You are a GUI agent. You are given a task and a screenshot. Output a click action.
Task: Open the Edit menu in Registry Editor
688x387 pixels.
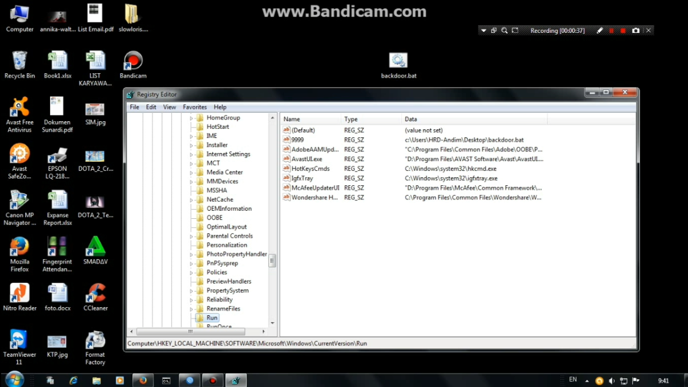pos(151,107)
